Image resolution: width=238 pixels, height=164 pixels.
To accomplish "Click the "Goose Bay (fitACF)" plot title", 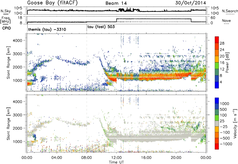I will tap(52, 3).
